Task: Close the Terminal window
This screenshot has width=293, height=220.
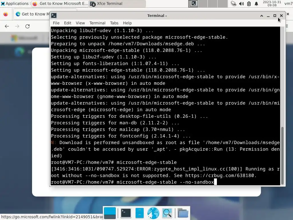Action: (x=281, y=16)
